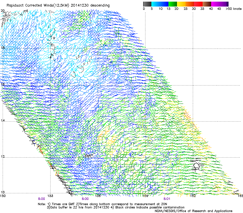Screen dimensions: 243x213
Task: Click the legend number '25' label
Action: [186, 9]
